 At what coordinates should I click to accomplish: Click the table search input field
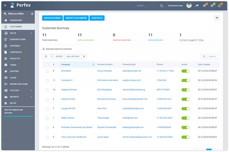coord(213,57)
